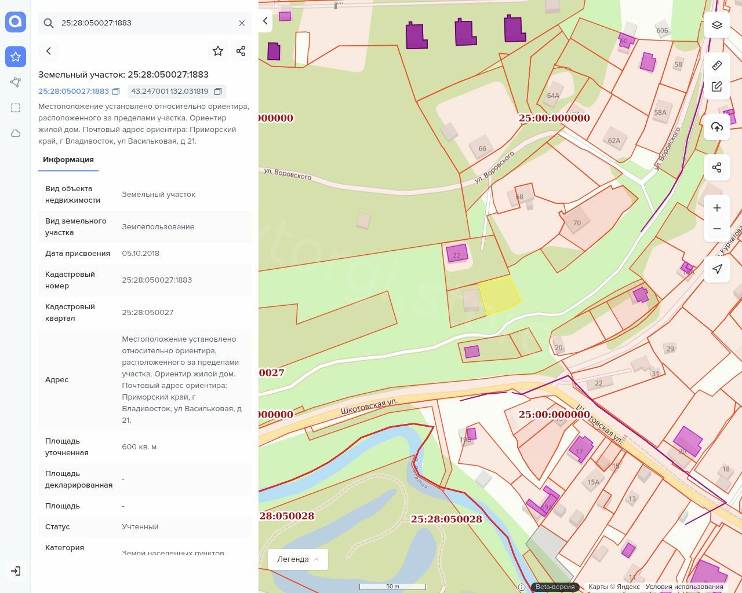Go back from parcel details
Screen dimensions: 742x593
click(49, 51)
